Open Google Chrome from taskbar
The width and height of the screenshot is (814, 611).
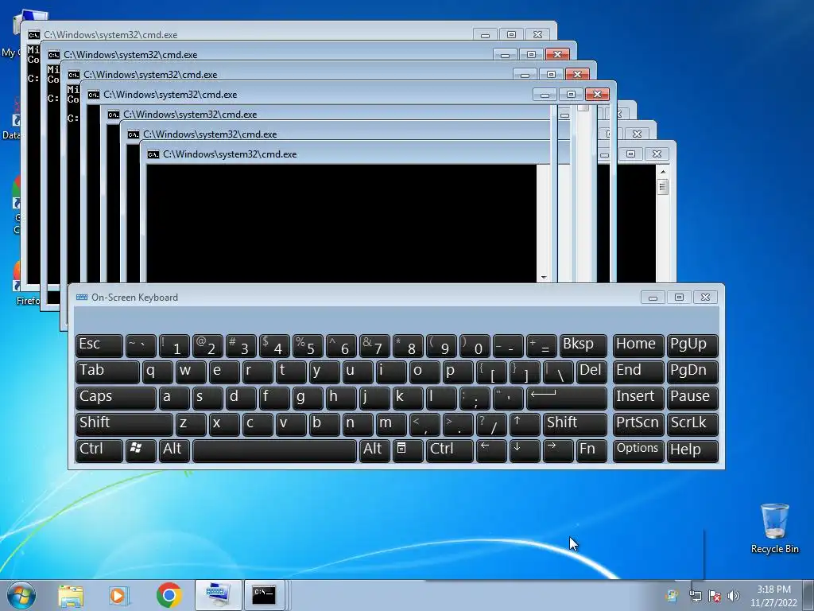[x=169, y=595]
